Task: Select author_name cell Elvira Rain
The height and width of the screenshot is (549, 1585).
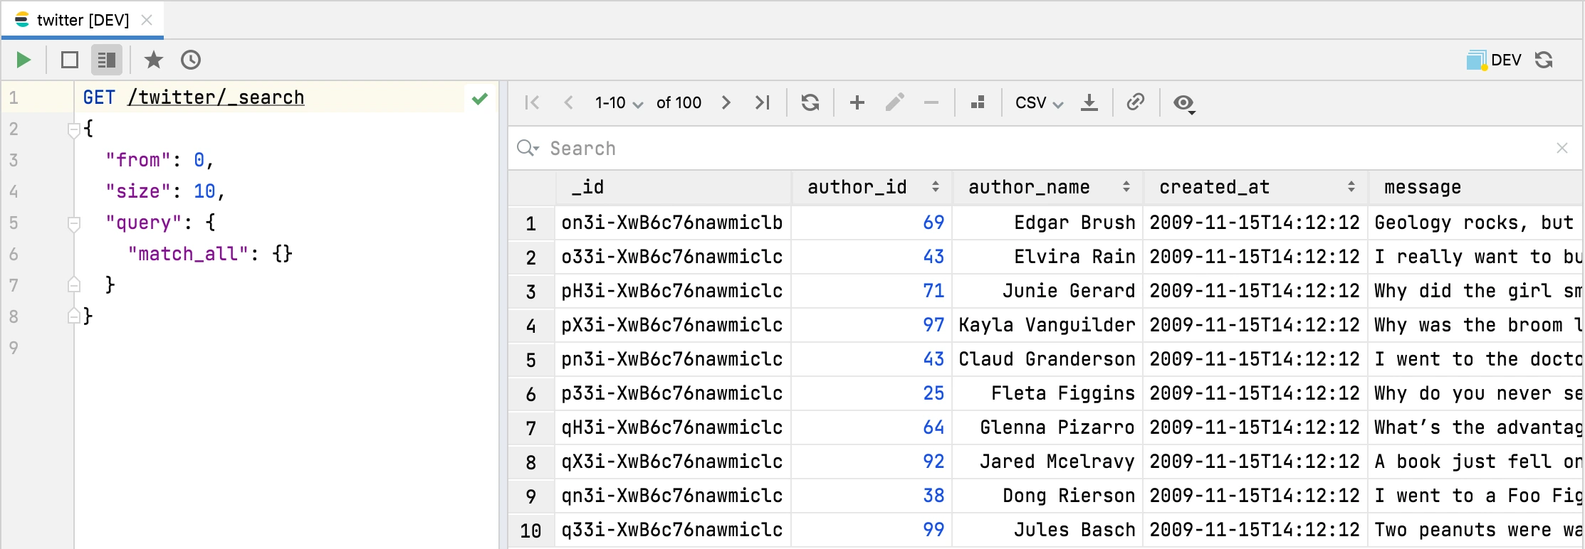Action: (x=1048, y=257)
